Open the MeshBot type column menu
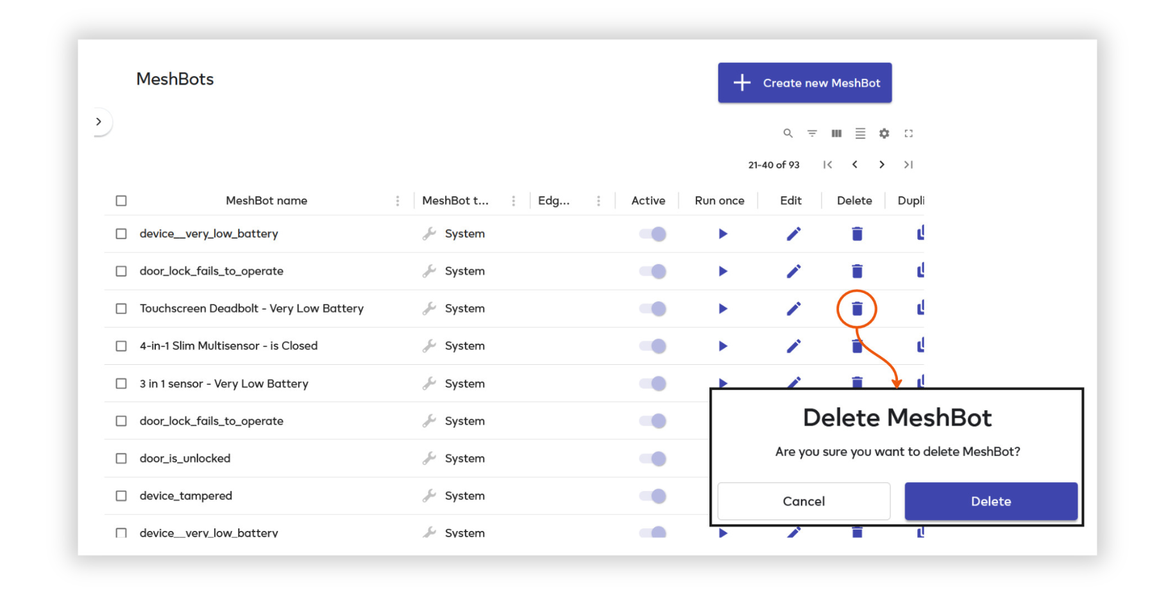This screenshot has height=595, width=1175. [513, 200]
